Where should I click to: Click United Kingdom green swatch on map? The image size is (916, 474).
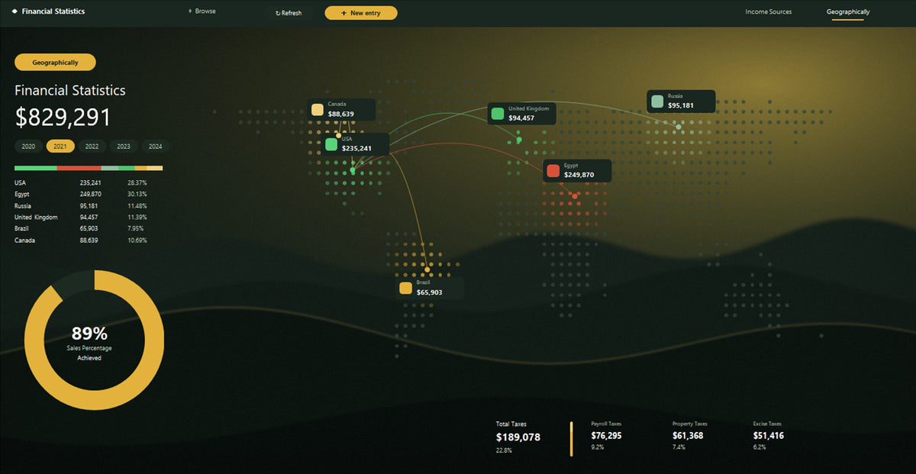(x=498, y=114)
